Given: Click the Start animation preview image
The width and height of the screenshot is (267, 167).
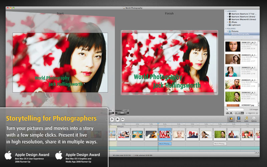Looking at the screenshot, I should tap(60, 62).
